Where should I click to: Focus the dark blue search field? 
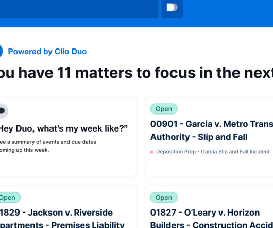(79, 9)
